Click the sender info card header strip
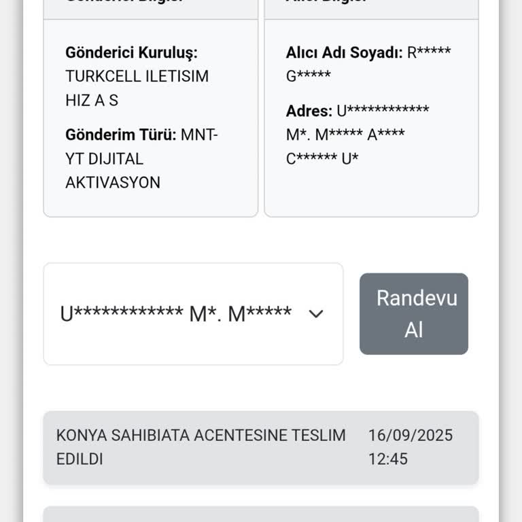The image size is (522, 522). click(150, 8)
